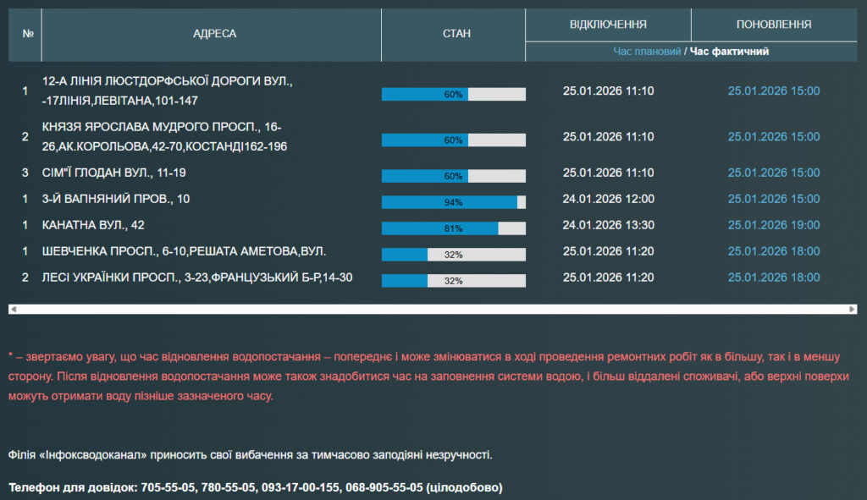Select the 'ЛЕСІ УКРАЇНКИ ПРОСП.' address row
This screenshot has width=867, height=500.
tap(197, 277)
